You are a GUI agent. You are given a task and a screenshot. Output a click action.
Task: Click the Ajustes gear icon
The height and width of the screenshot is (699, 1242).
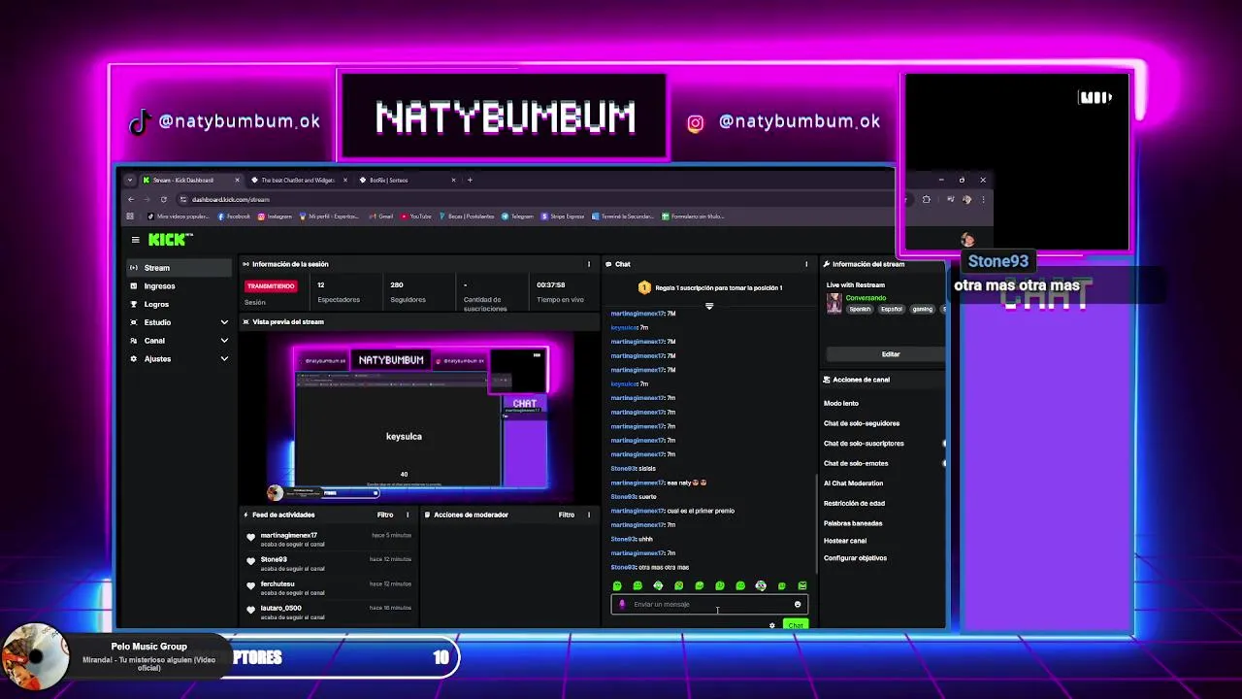tap(134, 359)
